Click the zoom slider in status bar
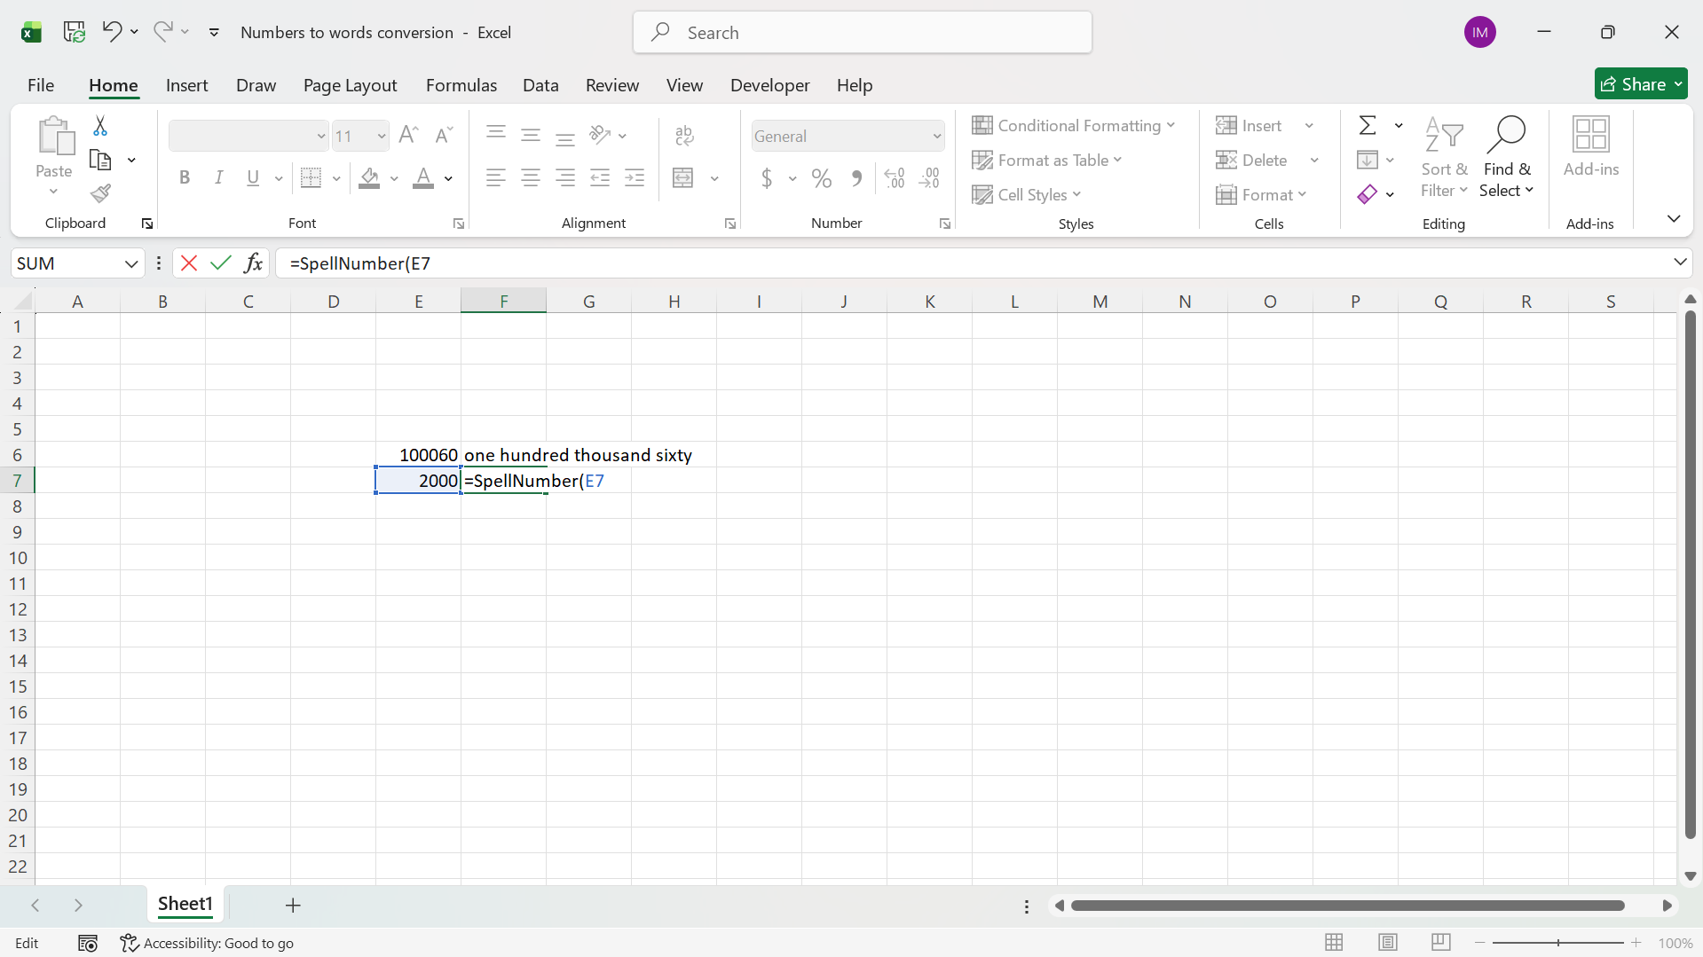 (1558, 943)
